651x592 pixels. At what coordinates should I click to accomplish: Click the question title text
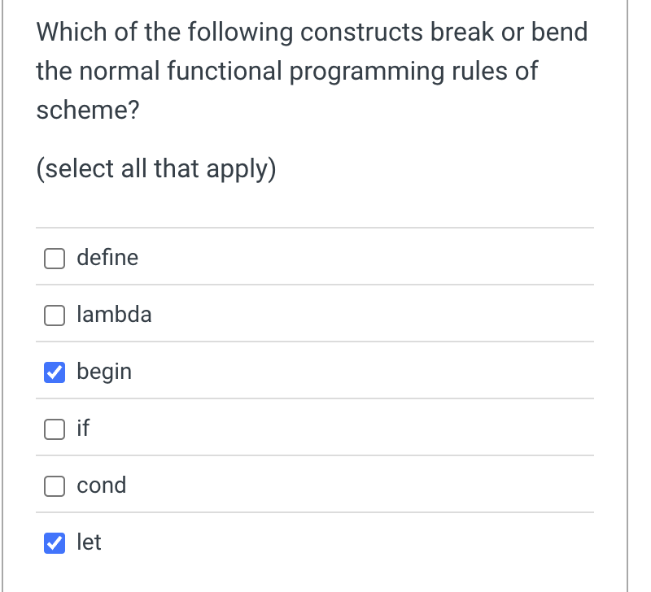[309, 71]
